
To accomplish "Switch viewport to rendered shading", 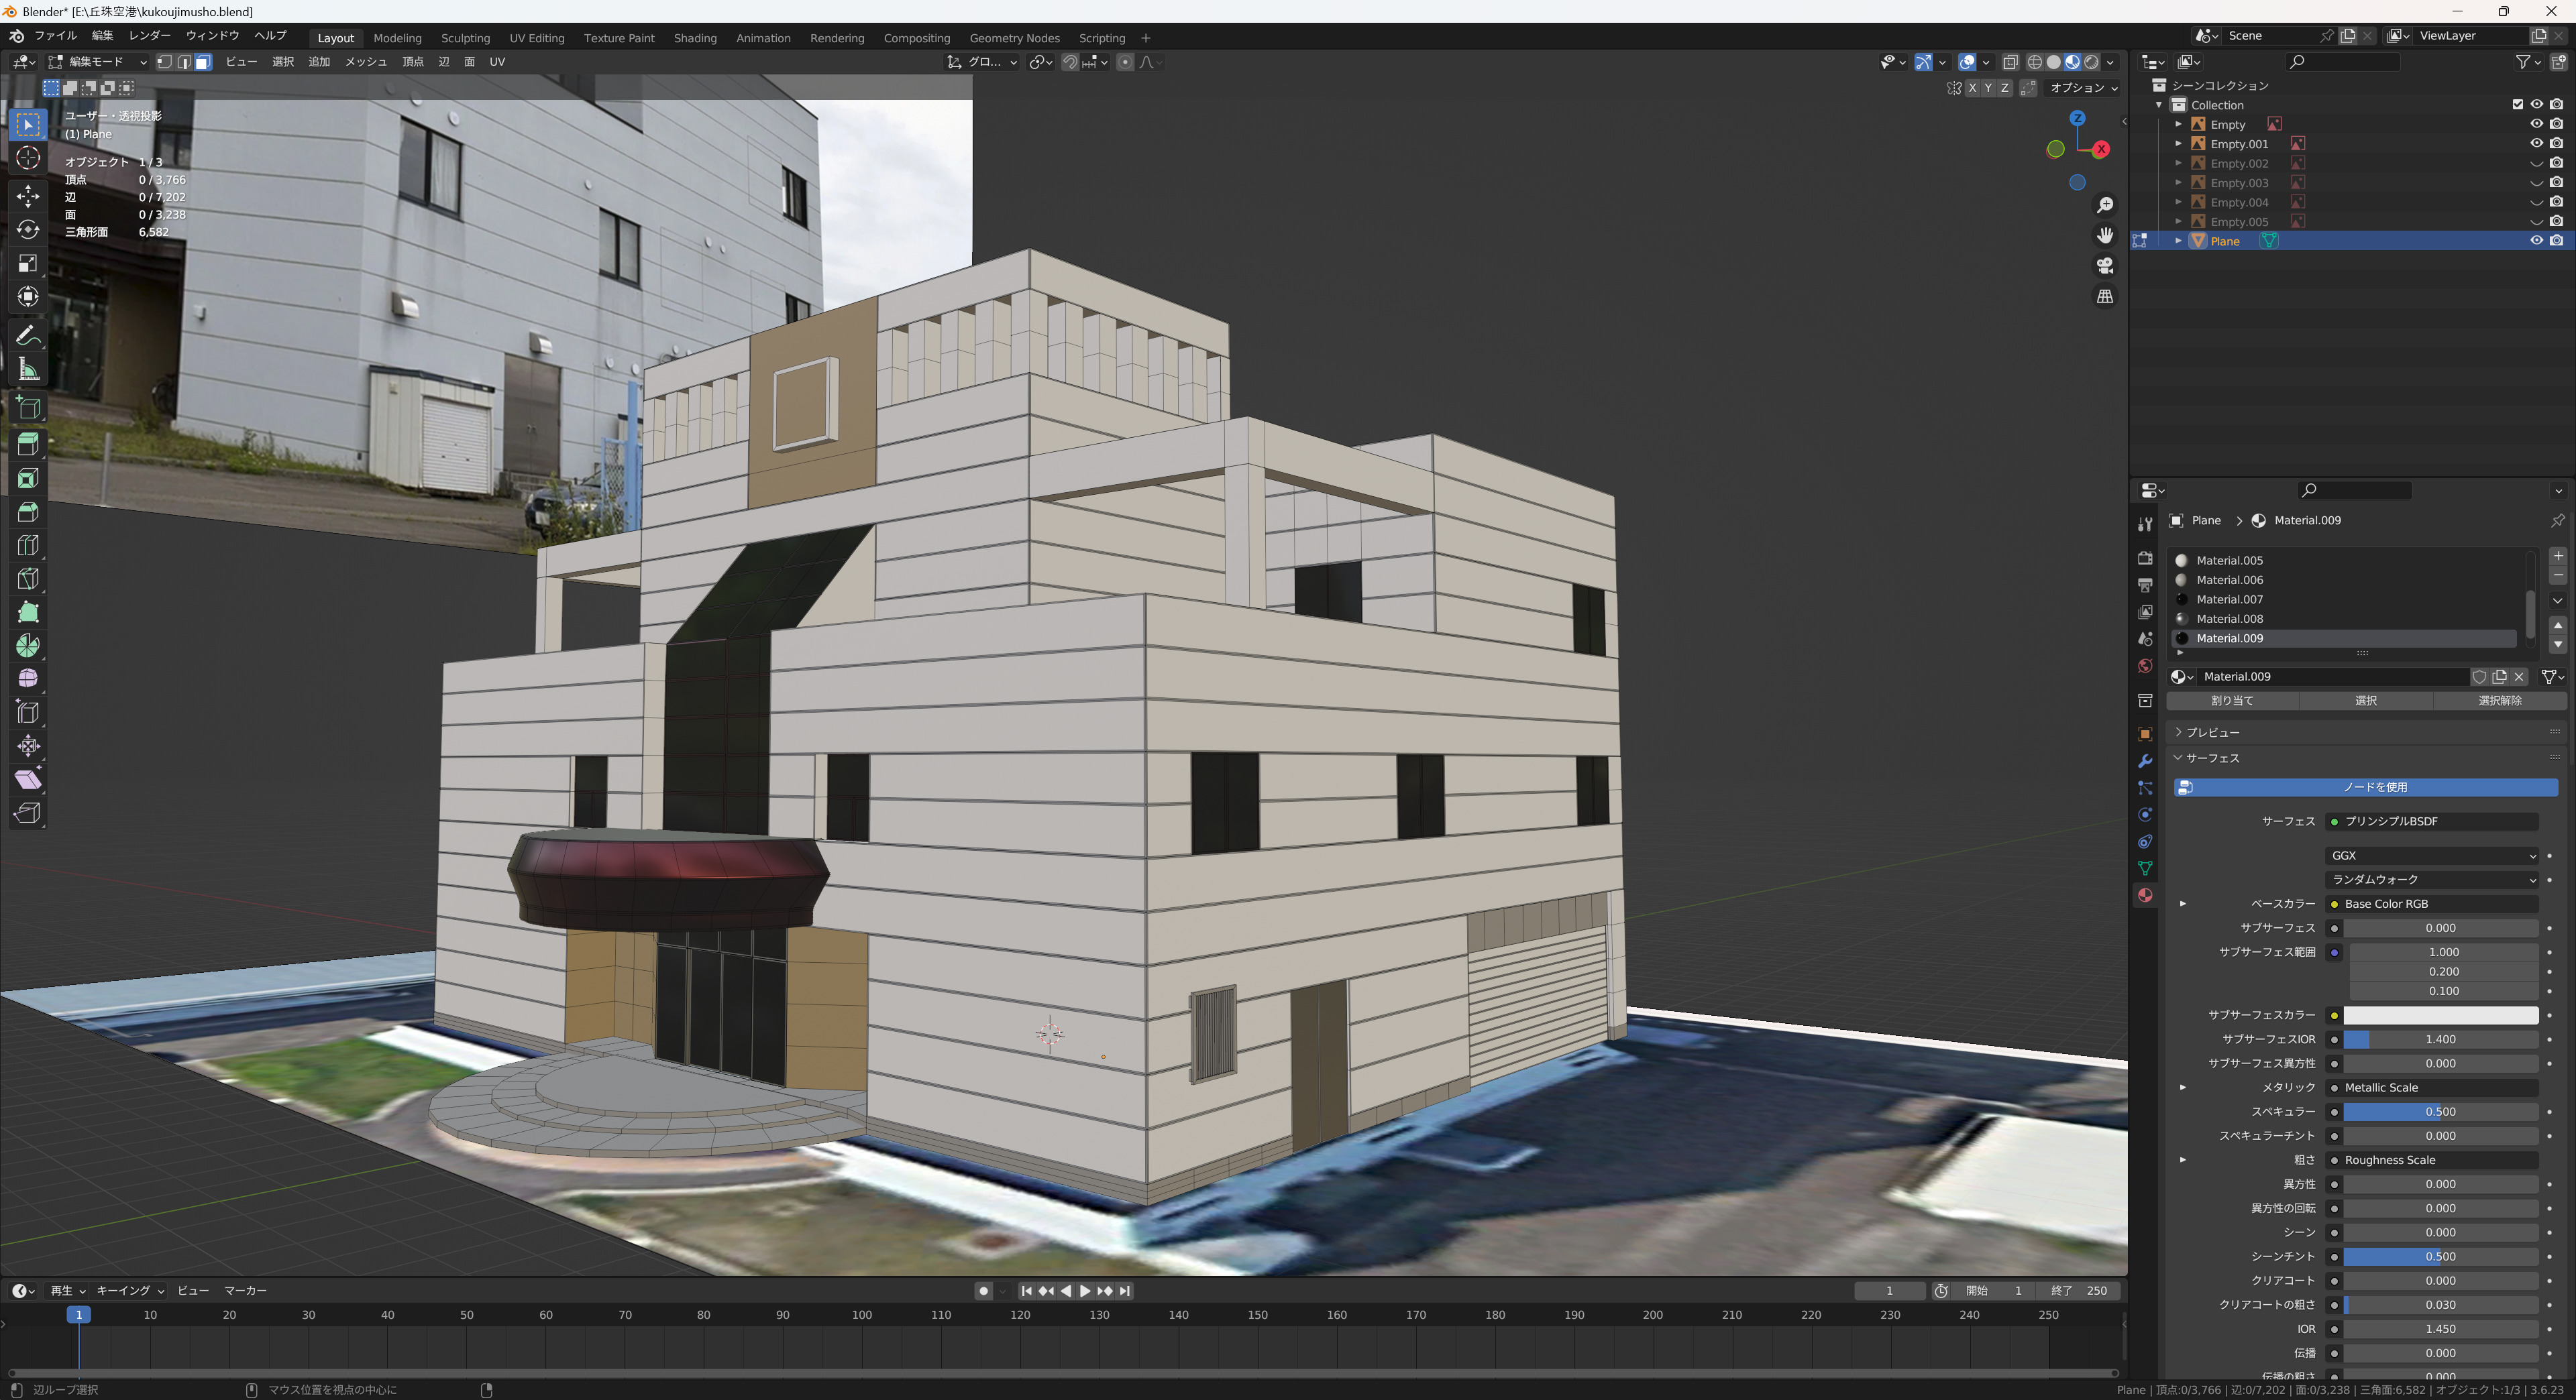I will pyautogui.click(x=2091, y=62).
